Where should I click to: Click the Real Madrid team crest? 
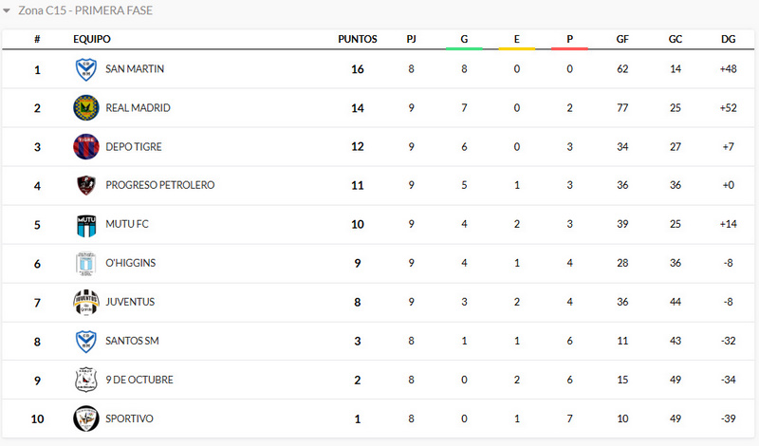point(86,108)
